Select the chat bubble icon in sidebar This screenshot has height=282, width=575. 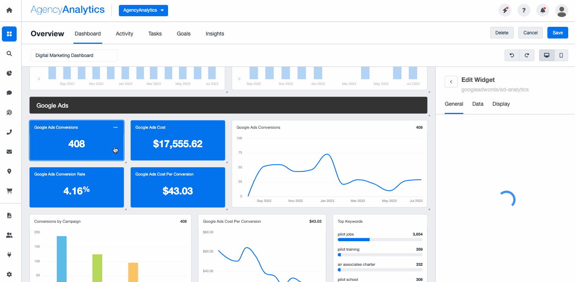click(x=9, y=93)
